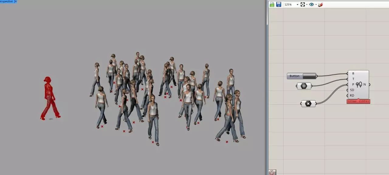Click the Zoom Extents icon

[x=303, y=5]
